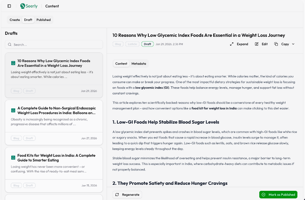The height and width of the screenshot is (200, 305).
Task: Click the green Draft status badge
Action: point(147,44)
